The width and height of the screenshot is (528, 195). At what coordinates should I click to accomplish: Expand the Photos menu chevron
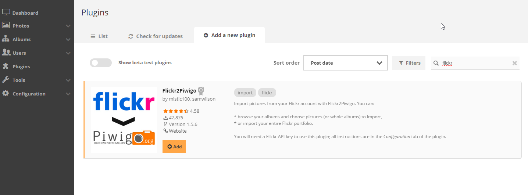(68, 26)
